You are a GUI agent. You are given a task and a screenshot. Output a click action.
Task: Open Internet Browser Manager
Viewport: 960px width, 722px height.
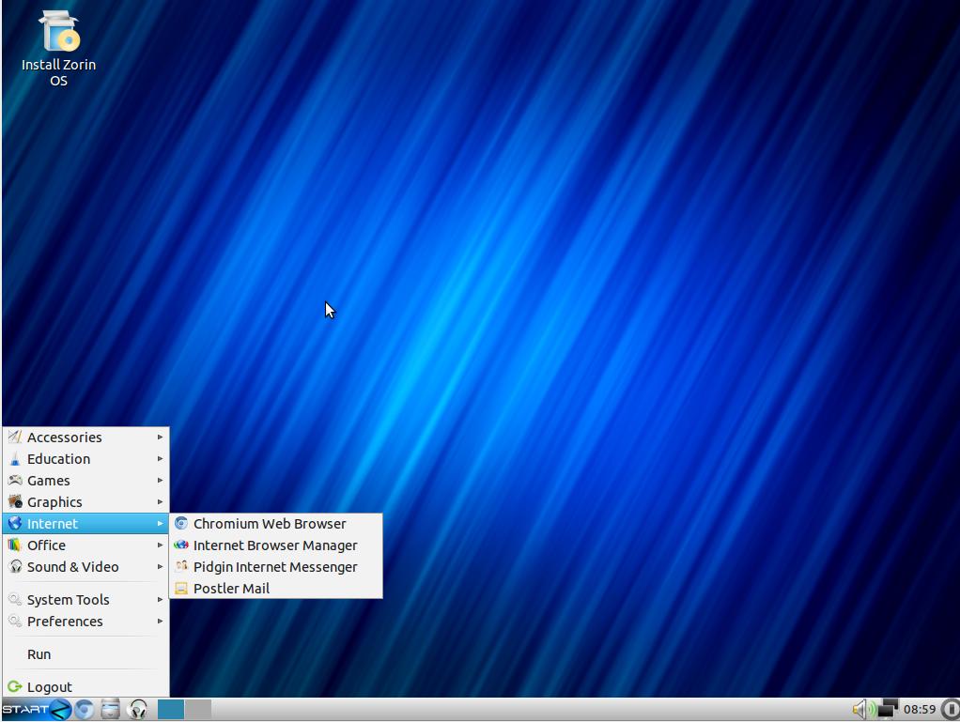[x=274, y=545]
